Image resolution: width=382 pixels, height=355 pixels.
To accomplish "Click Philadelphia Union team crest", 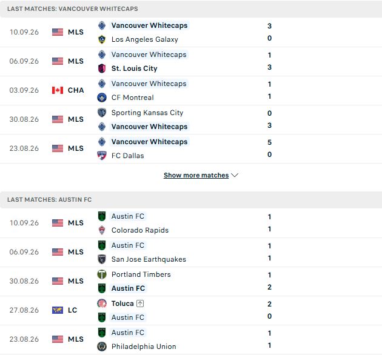I will (102, 347).
